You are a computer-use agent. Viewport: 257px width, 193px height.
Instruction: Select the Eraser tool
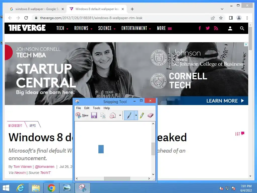150,115
